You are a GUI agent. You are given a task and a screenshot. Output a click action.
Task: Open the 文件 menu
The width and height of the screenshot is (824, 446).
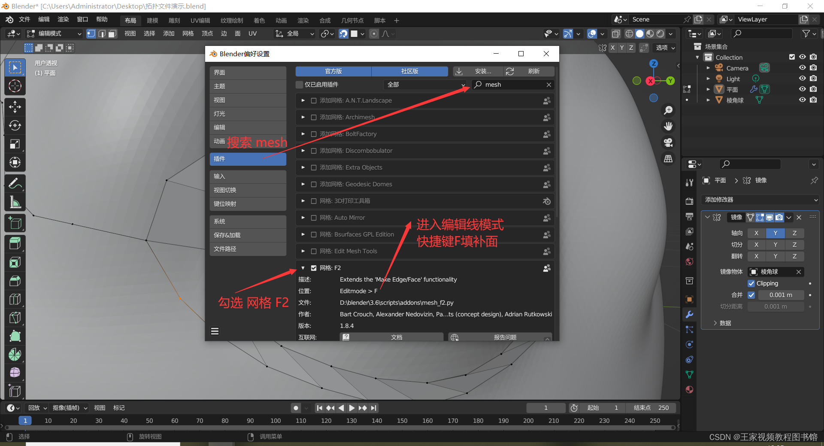(x=24, y=19)
